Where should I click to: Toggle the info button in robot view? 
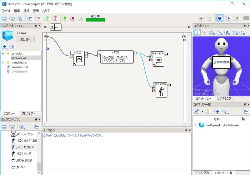(197, 32)
